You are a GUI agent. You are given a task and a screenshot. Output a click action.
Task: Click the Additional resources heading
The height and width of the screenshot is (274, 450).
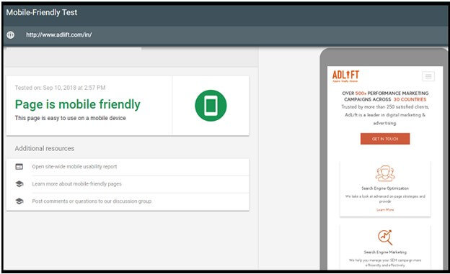click(45, 149)
